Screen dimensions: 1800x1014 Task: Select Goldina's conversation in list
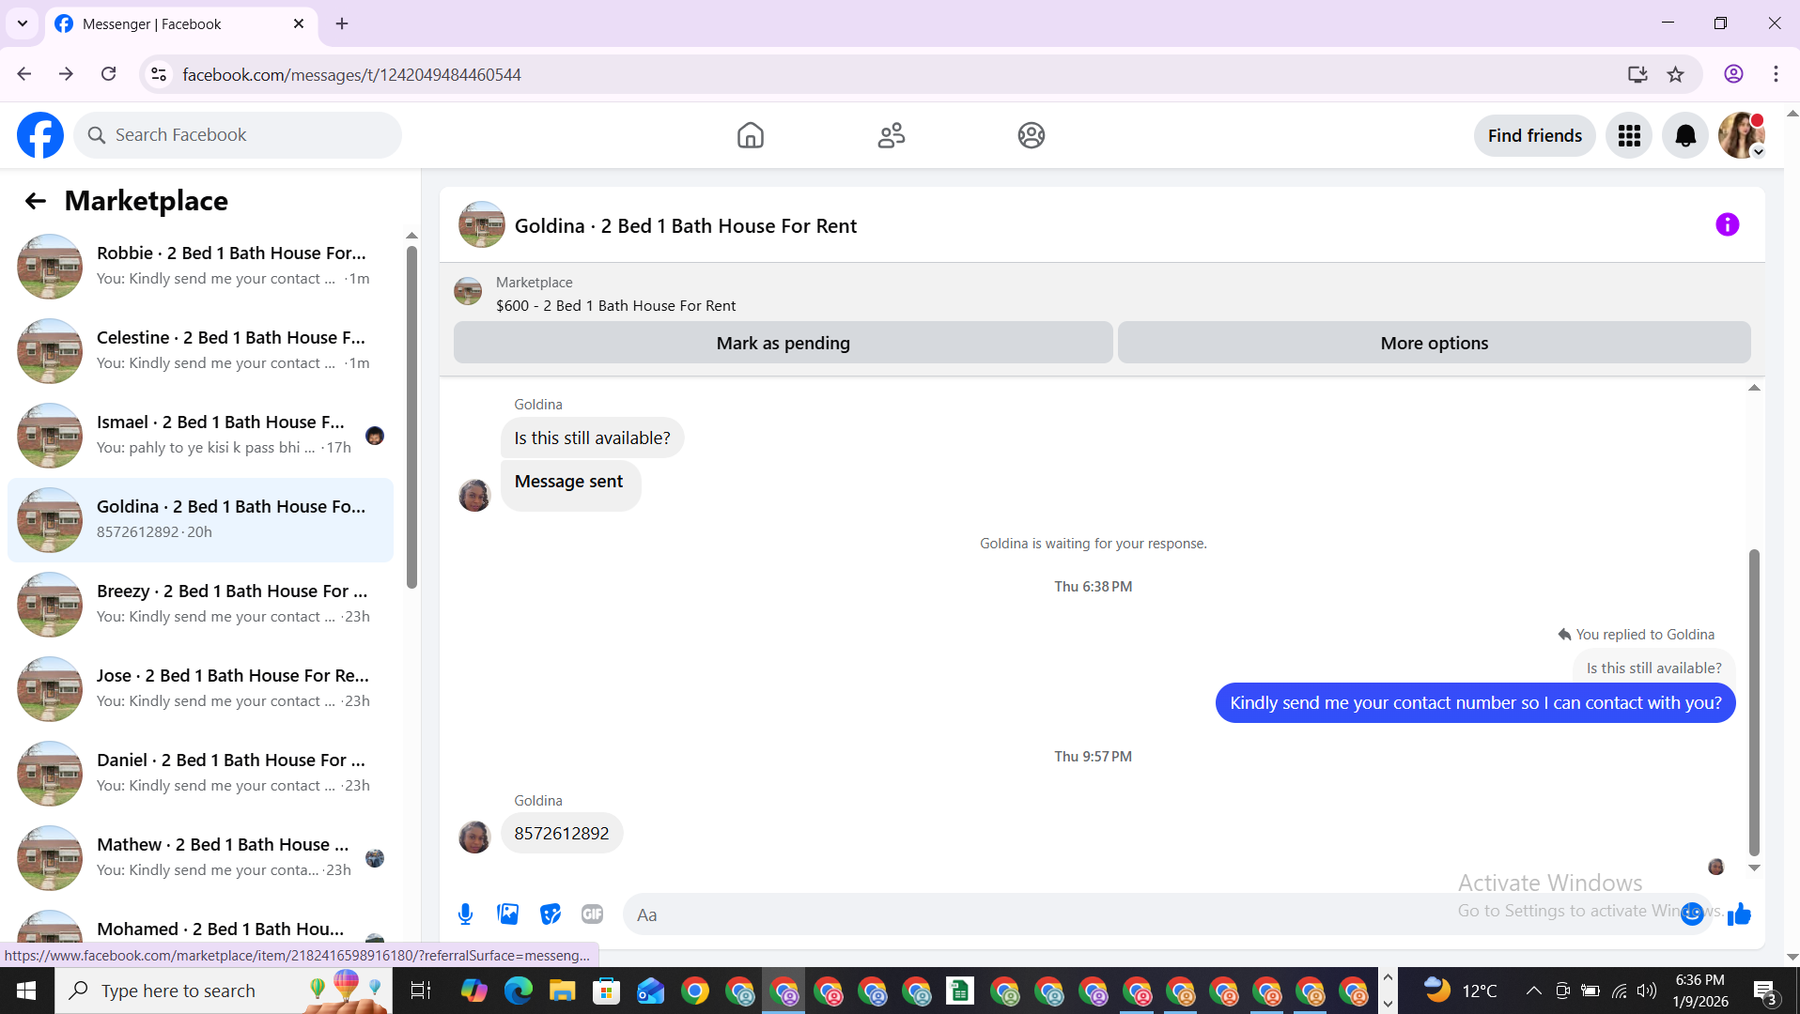201,520
